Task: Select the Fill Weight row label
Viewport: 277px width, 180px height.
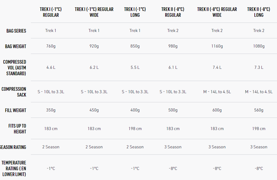Action: pos(16,110)
